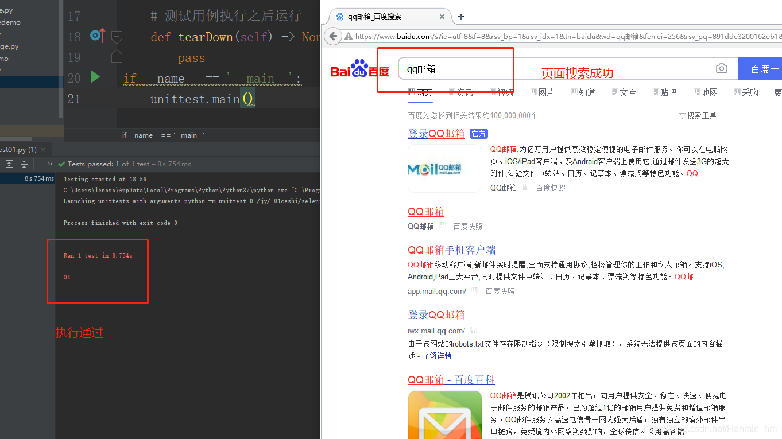The height and width of the screenshot is (439, 782).
Task: Show more test toolbar actions via double chevron
Action: click(x=50, y=164)
